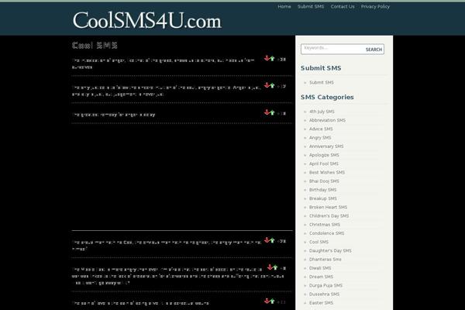Open Submit SMS in the top navigation
The width and height of the screenshot is (465, 310).
(x=311, y=6)
